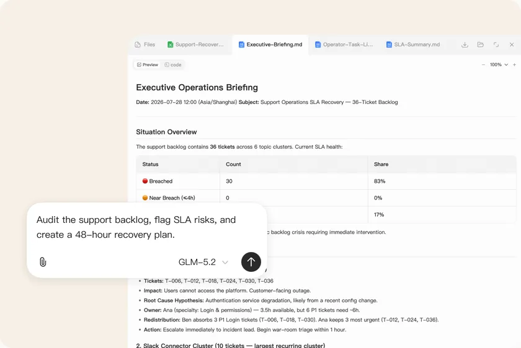
Task: Click the Slack Connector Cluster heading
Action: [231, 346]
